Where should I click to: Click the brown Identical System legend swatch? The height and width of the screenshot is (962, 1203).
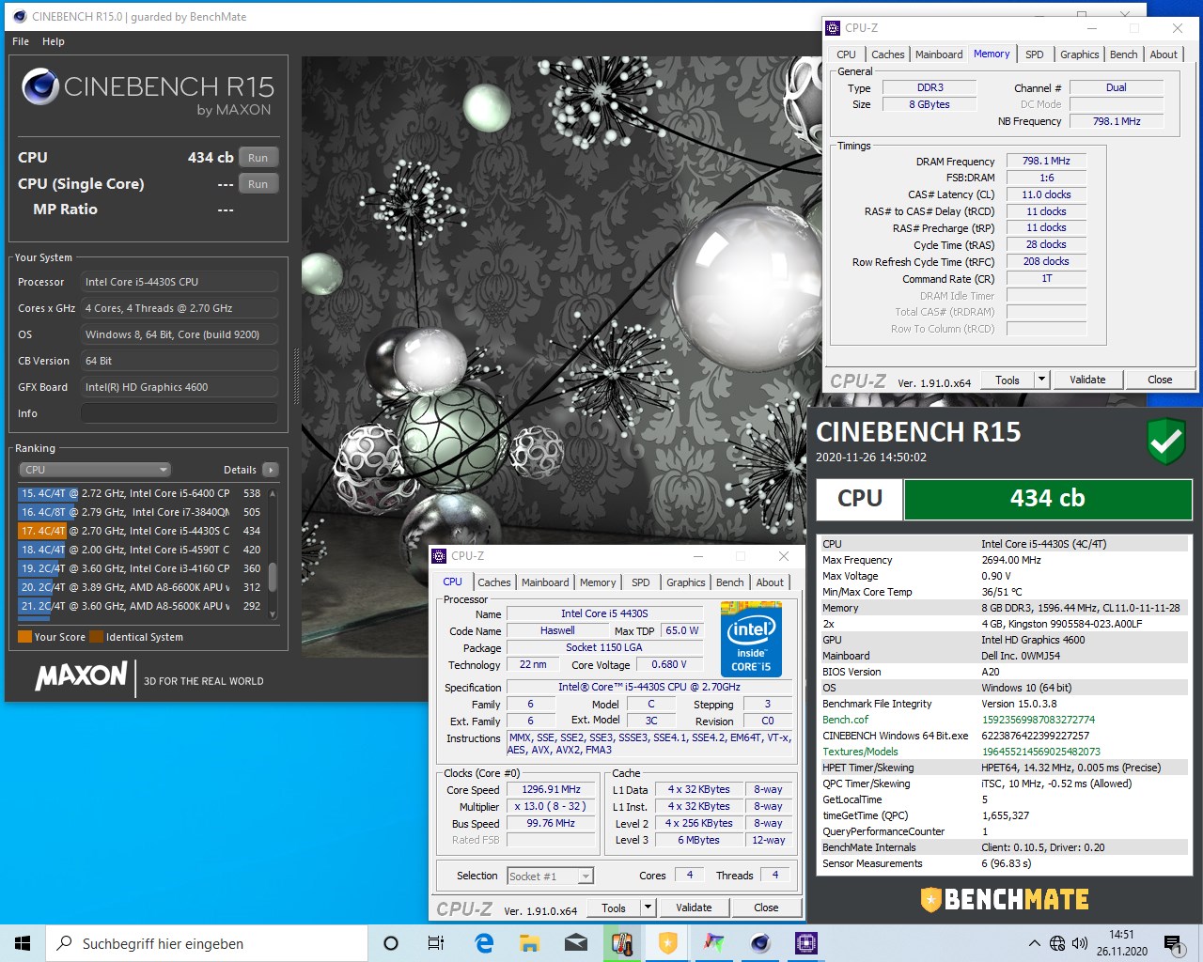pos(96,637)
